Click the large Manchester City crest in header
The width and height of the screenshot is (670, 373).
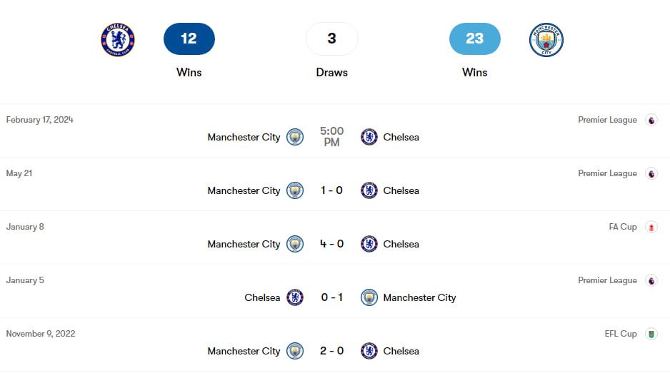tap(546, 40)
